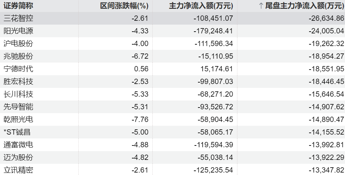This screenshot has height=175, width=345.
Task: Click the sort arrow on 尾盘主力净流入额 header
Action: [261, 6]
